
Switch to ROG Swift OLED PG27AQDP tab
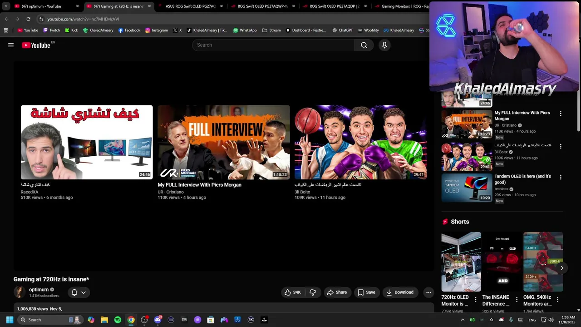pos(334,6)
